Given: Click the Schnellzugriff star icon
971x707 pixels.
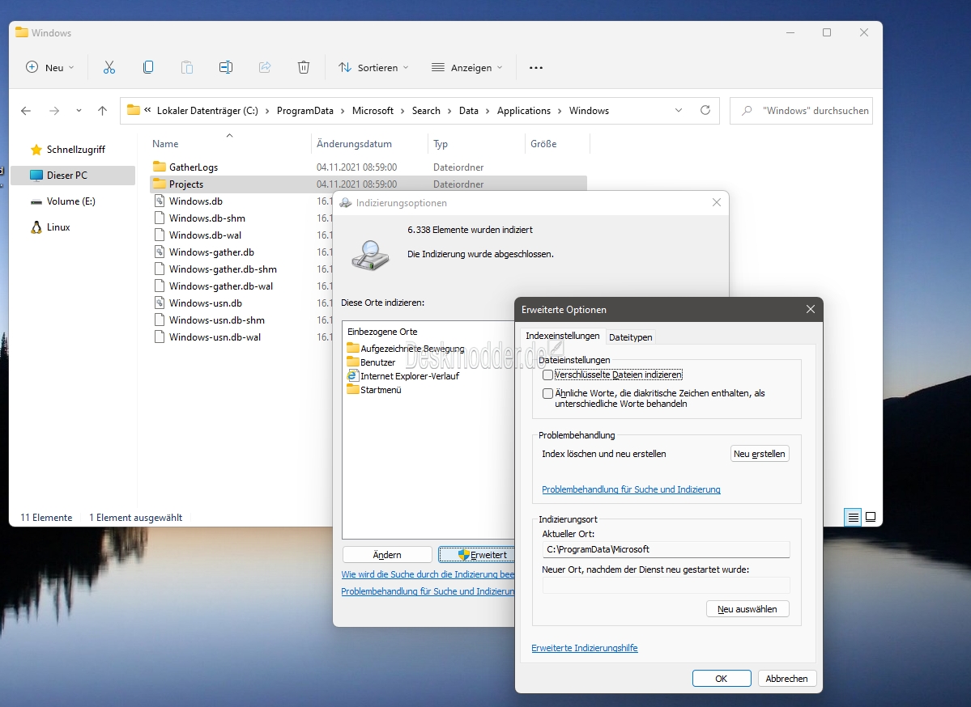Looking at the screenshot, I should click(36, 150).
